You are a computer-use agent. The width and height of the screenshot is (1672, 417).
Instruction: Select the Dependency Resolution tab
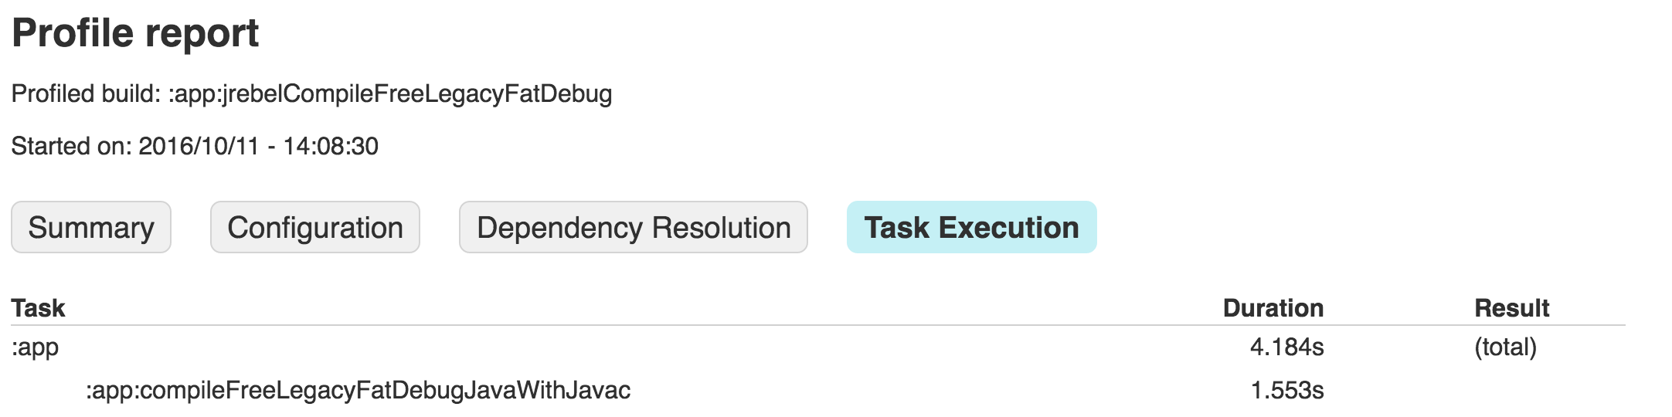point(634,228)
